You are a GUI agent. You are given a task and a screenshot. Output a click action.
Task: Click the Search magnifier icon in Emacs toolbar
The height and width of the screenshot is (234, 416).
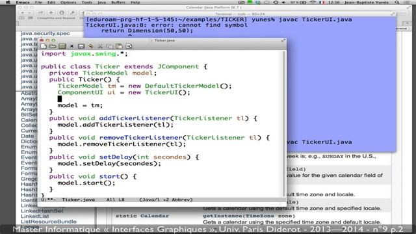tap(129, 46)
